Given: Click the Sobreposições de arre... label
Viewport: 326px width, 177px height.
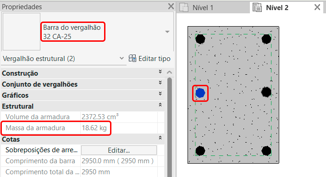Looking at the screenshot, I should 41,150.
